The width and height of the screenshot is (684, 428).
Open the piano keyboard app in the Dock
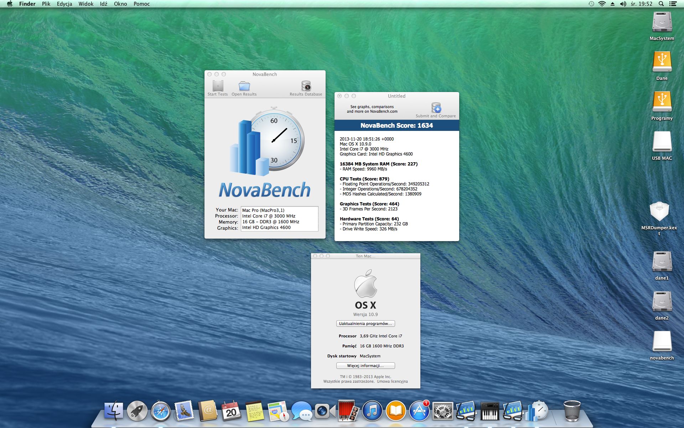click(x=490, y=411)
